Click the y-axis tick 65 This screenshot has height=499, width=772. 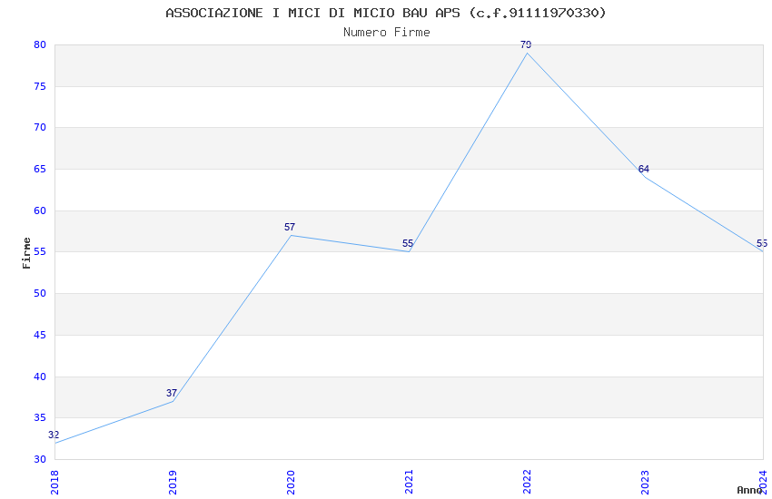(x=40, y=169)
